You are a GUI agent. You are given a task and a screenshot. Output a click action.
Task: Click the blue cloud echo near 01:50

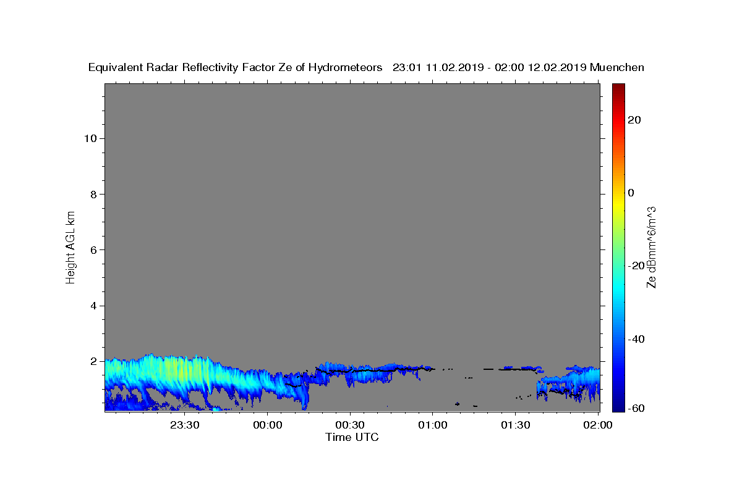click(569, 383)
